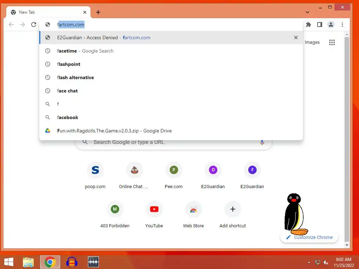Screen dimensions: 359x269
Task: Expand the tab search chevron
Action: click(x=307, y=12)
